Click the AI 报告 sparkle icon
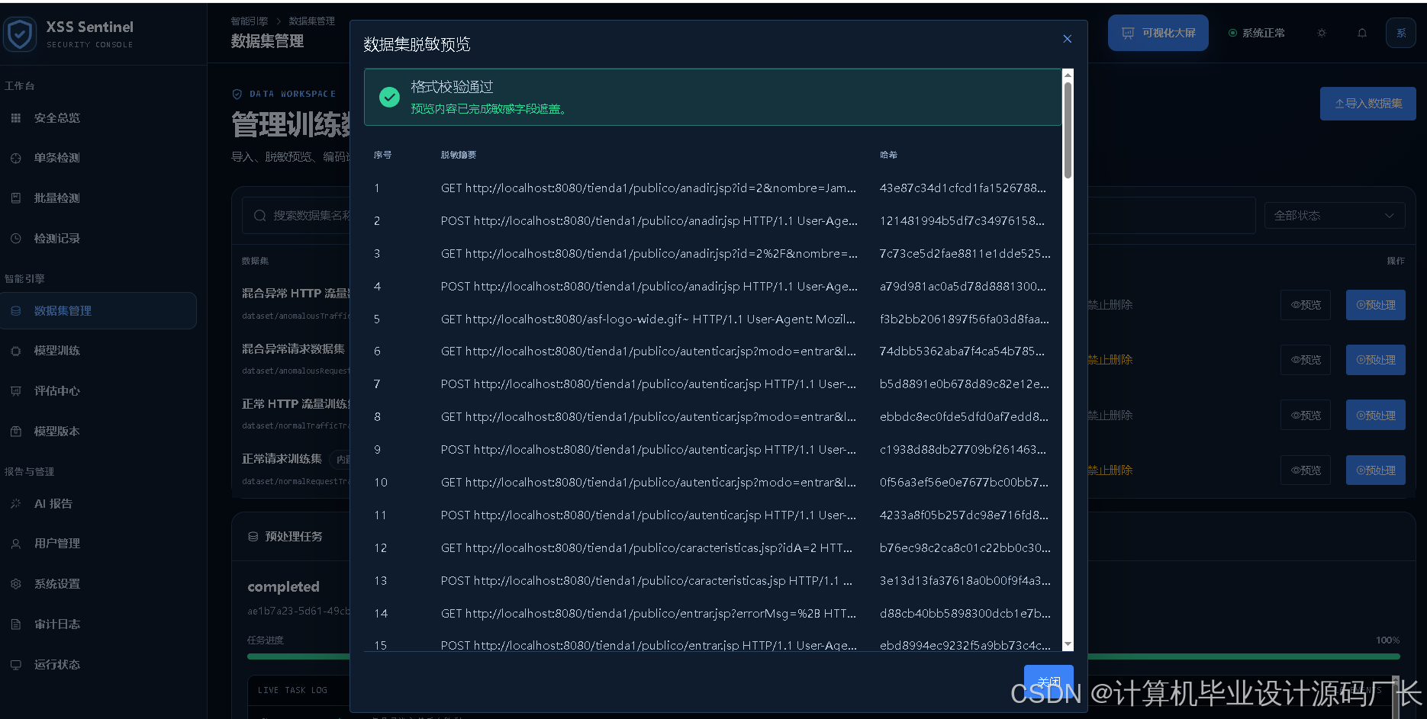Image resolution: width=1427 pixels, height=719 pixels. 16,503
